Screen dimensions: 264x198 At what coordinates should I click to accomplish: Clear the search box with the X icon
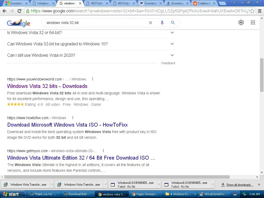pyautogui.click(x=151, y=23)
